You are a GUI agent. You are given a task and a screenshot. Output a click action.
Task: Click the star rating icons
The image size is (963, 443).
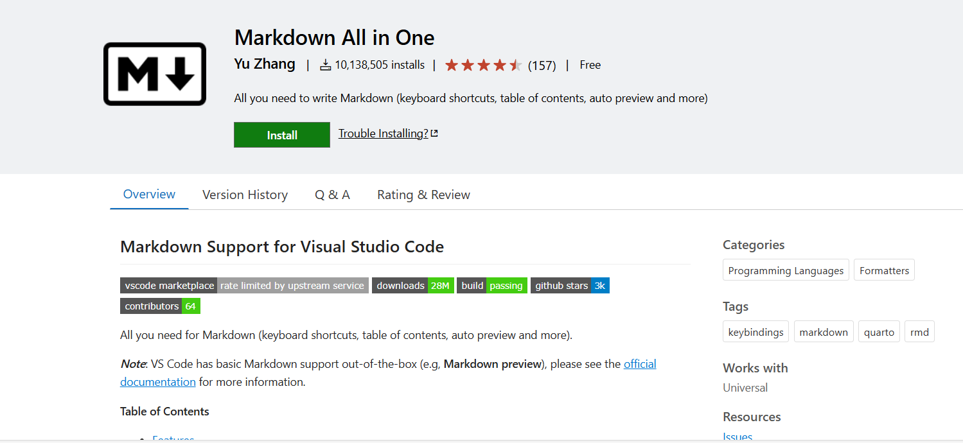pyautogui.click(x=484, y=65)
